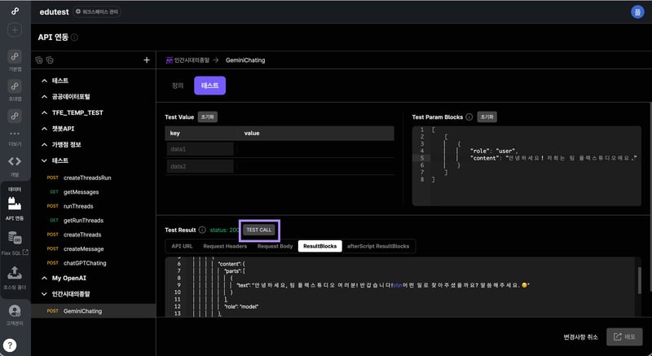Click the GeminiChating breadcrumb text

coord(245,60)
